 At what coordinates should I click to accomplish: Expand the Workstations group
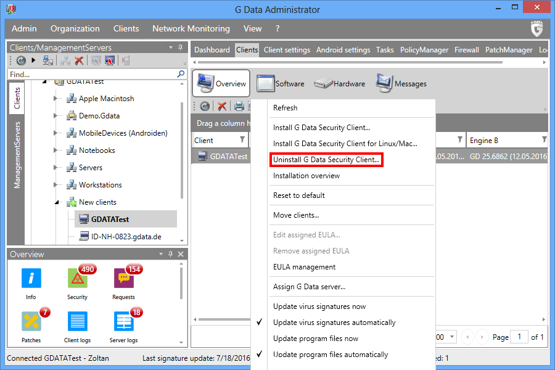[x=55, y=184]
